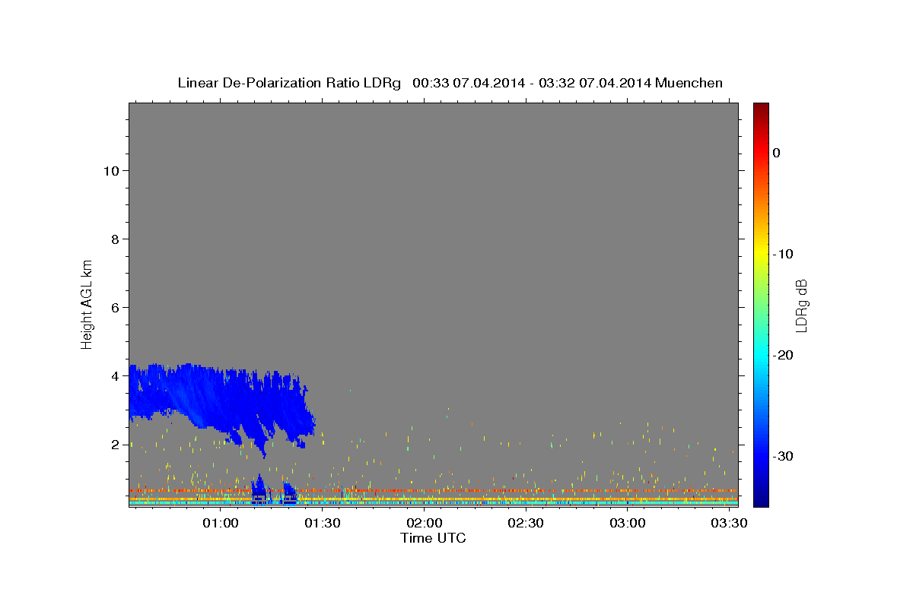Click the height tick label 8

[116, 239]
